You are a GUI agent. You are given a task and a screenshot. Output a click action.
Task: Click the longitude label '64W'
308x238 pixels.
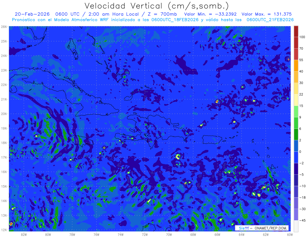(242, 234)
